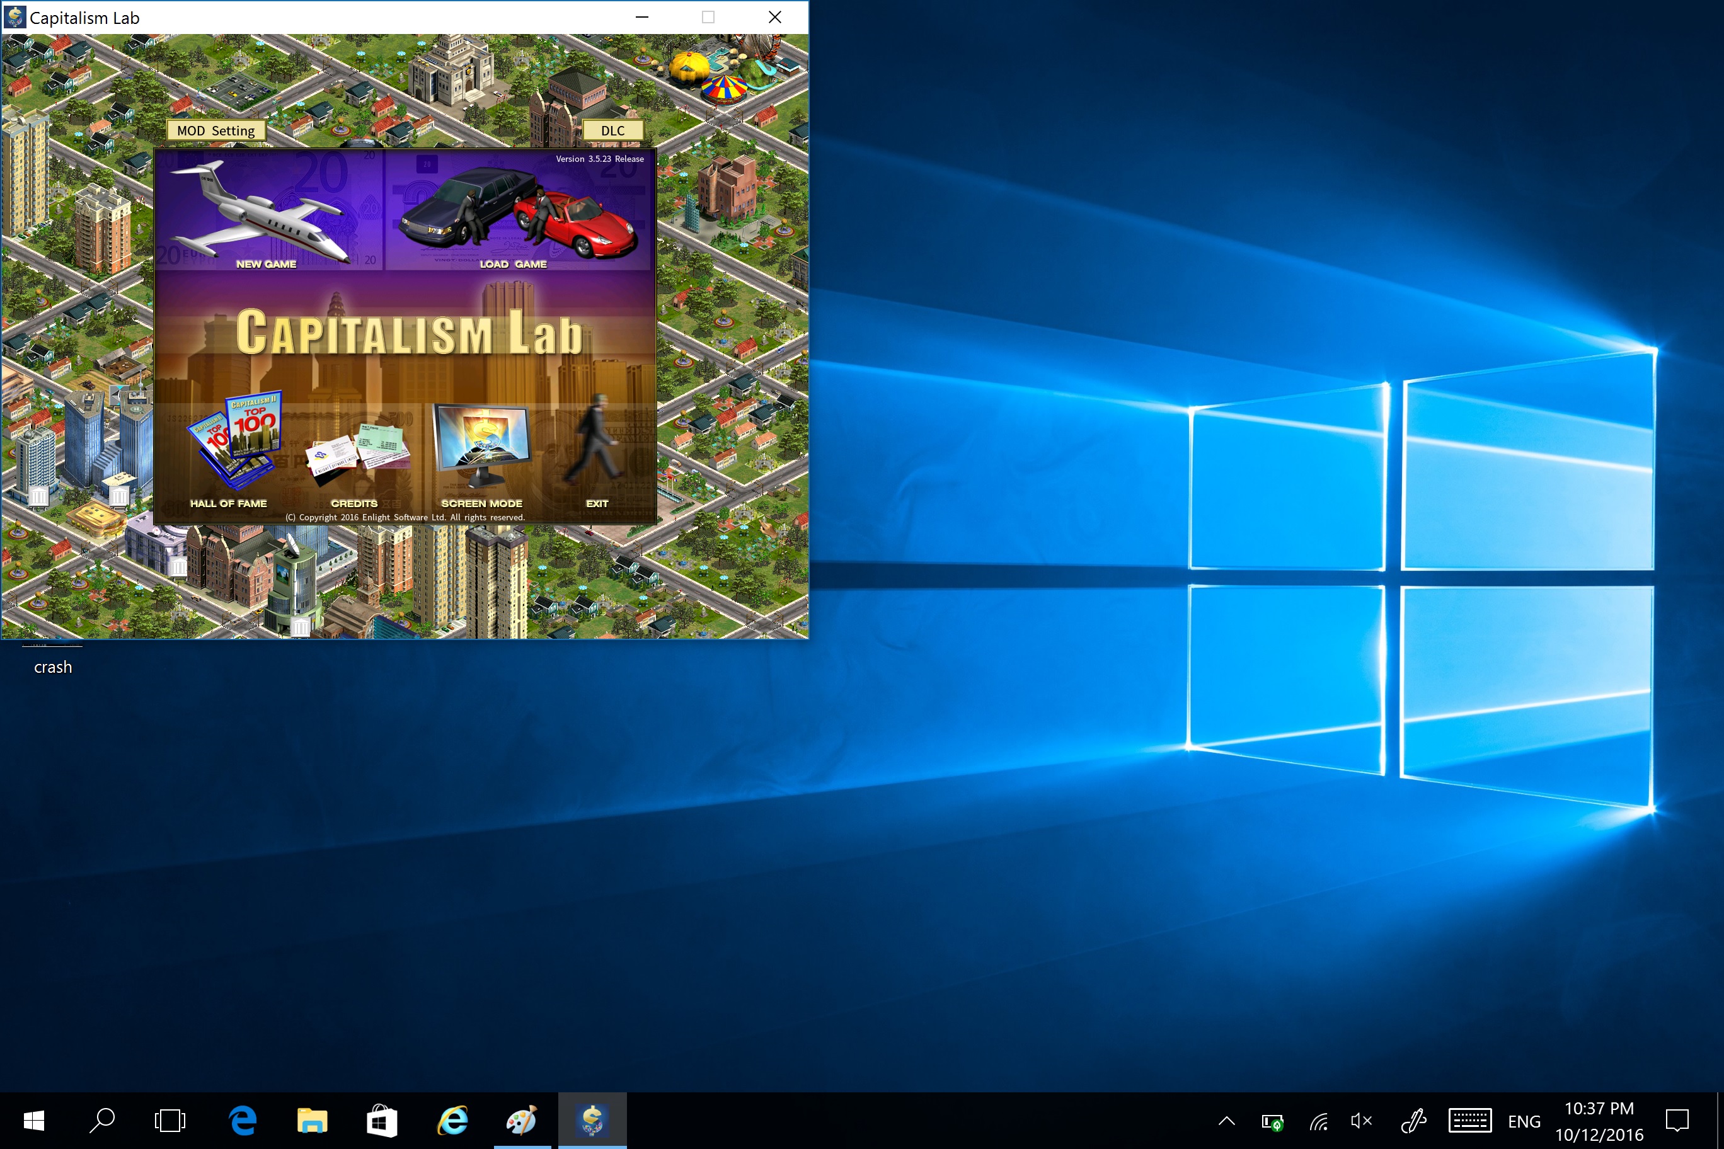
Task: Close the Capitalism Lab window
Action: click(x=775, y=17)
